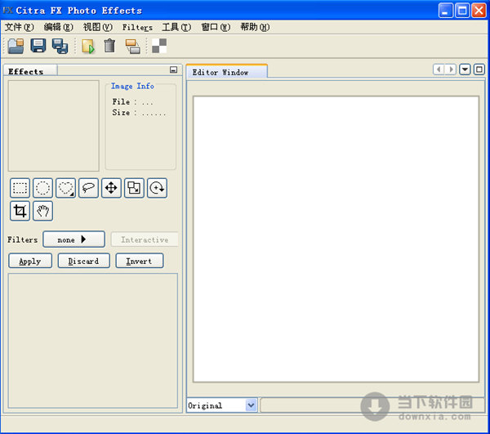Open an image with the folder icon
The height and width of the screenshot is (434, 490).
(x=16, y=46)
